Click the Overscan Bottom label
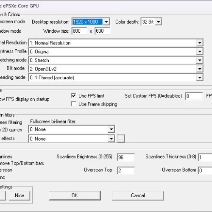 coord(179,170)
